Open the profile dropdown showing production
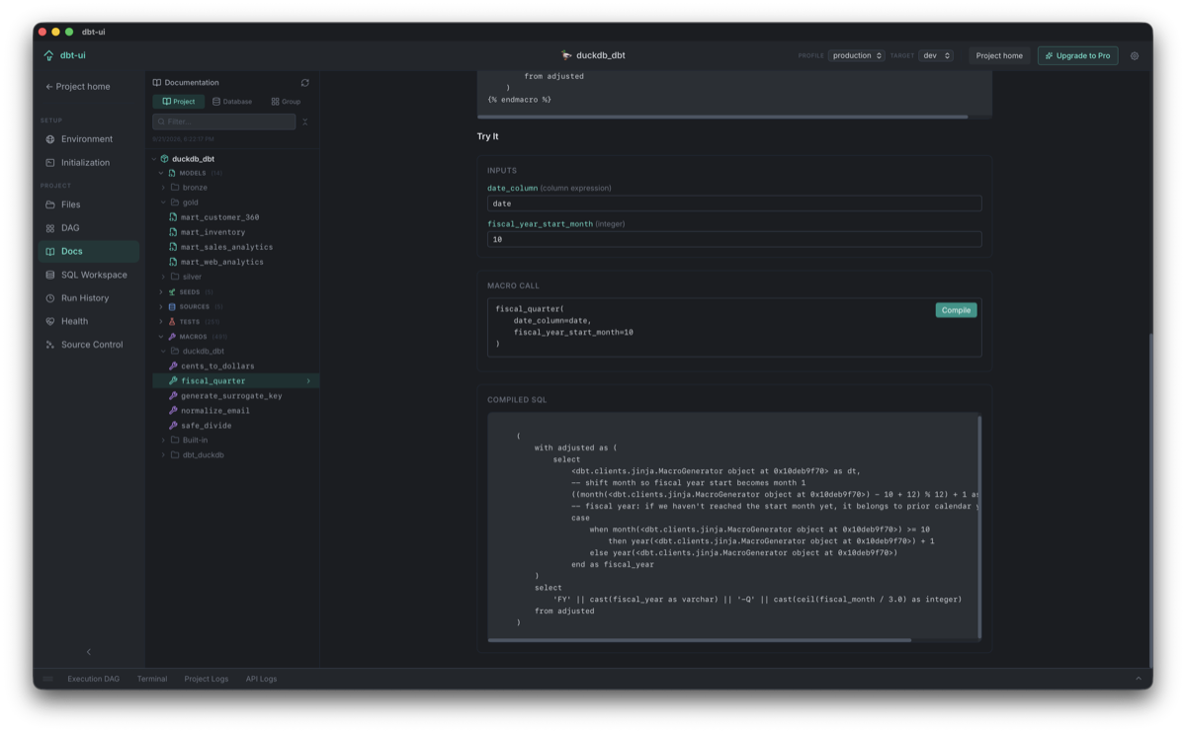The image size is (1186, 733). (x=857, y=56)
